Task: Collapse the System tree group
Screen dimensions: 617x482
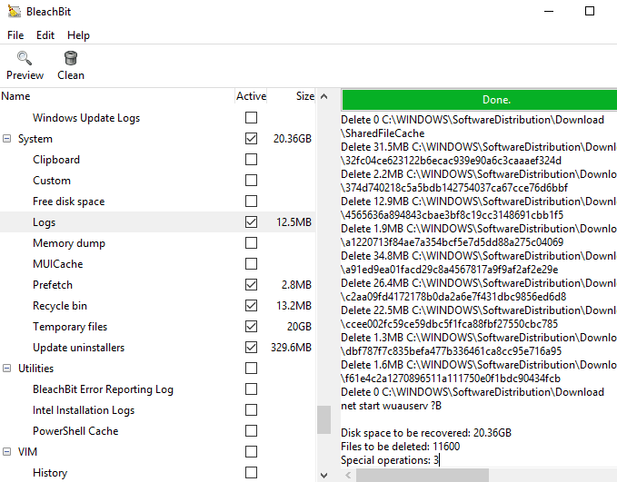Action: (x=7, y=139)
